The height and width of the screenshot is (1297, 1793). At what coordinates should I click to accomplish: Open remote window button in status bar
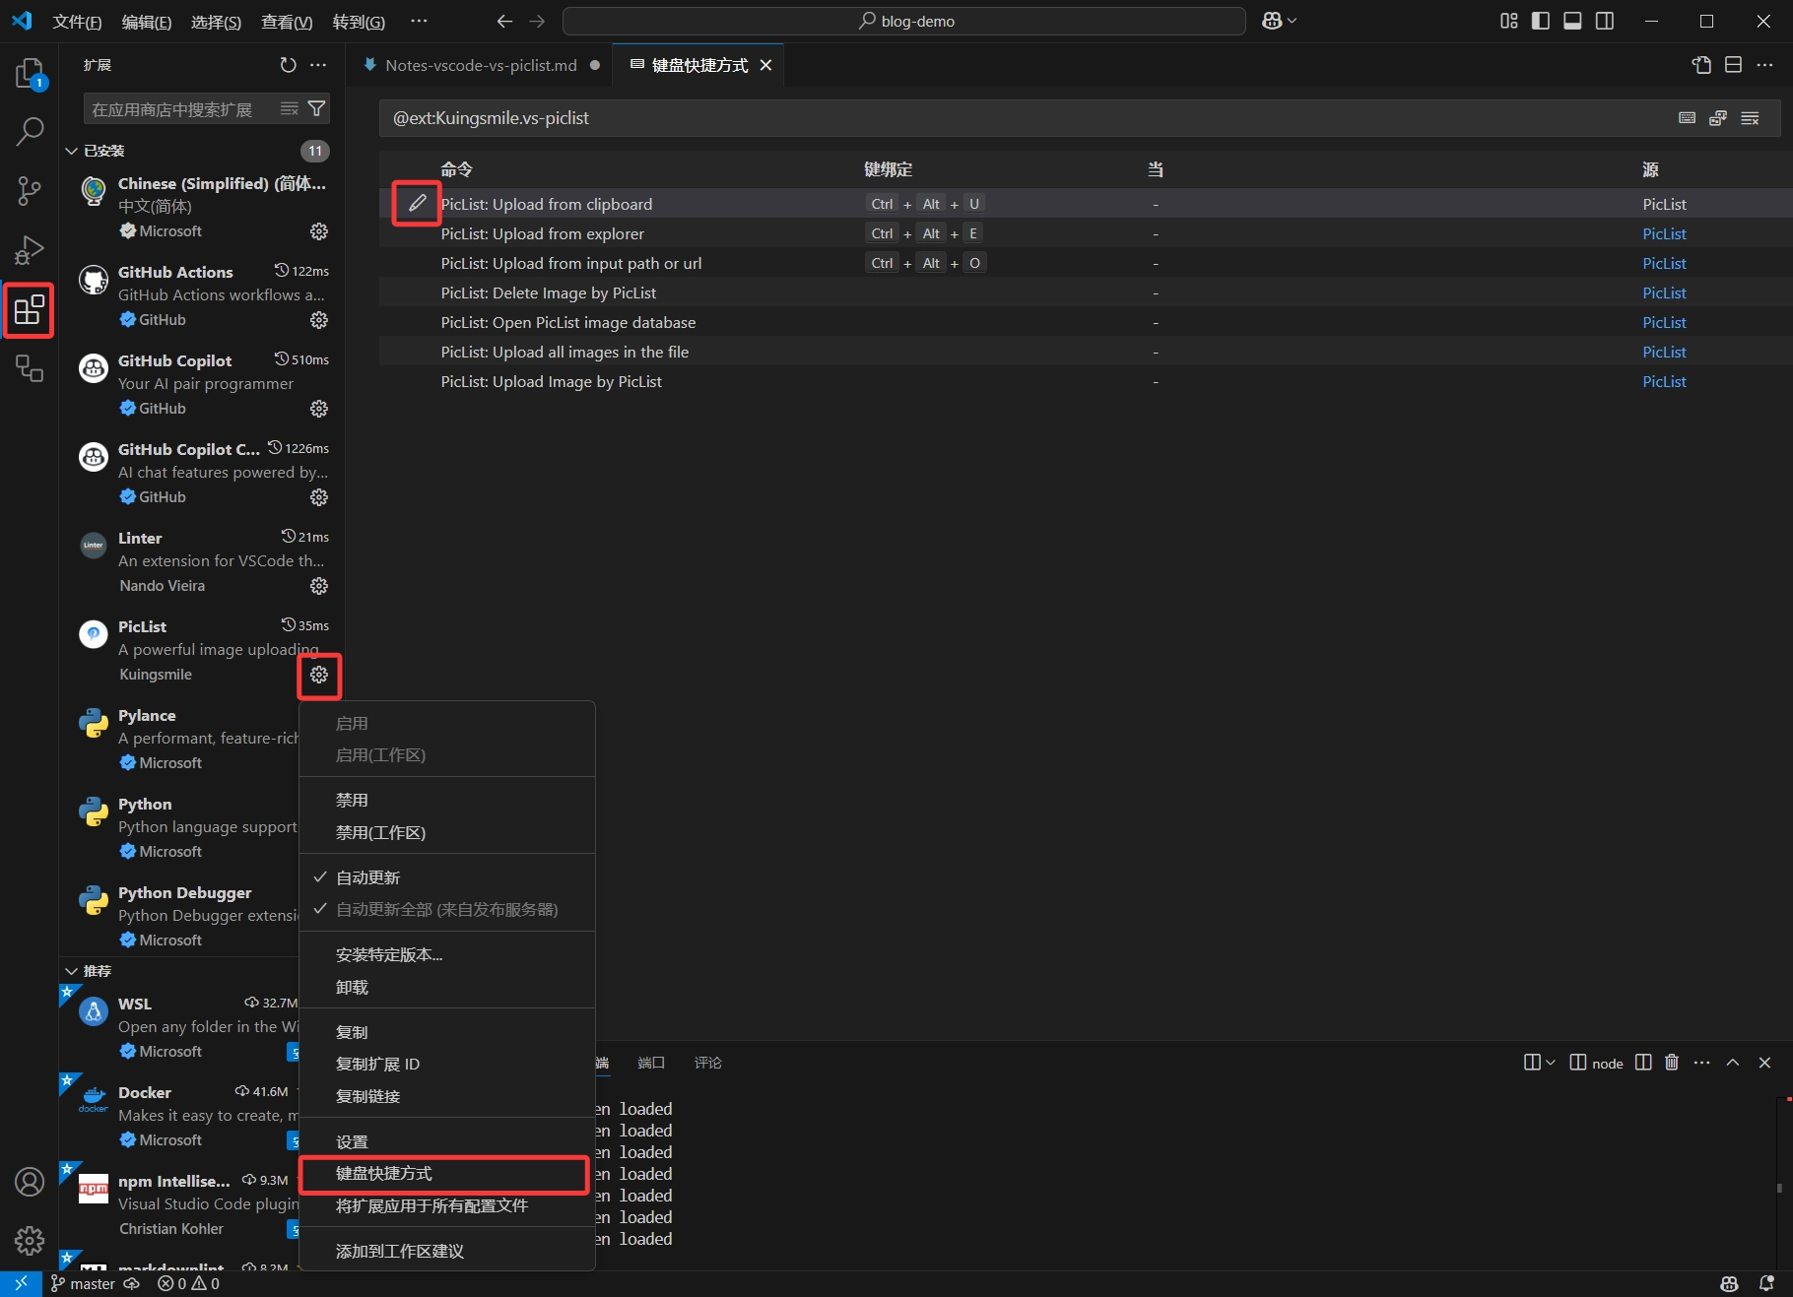[21, 1284]
